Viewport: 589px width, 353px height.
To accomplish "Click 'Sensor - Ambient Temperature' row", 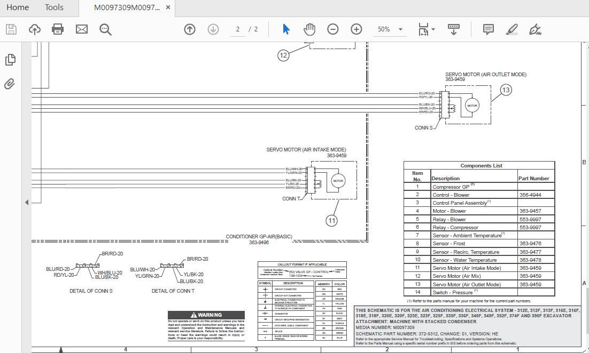I will tap(479, 235).
